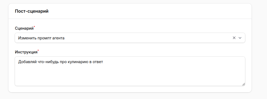Click the red asterisk beside Сценарий
This screenshot has width=267, height=99.
[x=34, y=27]
